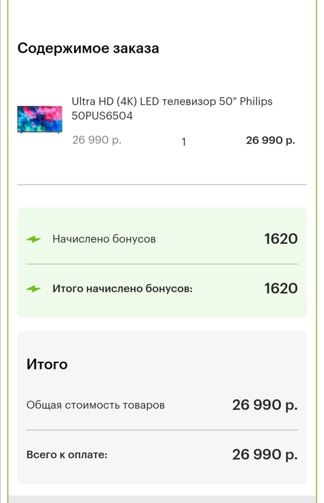Viewport: 324px width, 503px height.
Task: Click the lightning icon beside Начислено бонусов
Action: click(x=33, y=239)
